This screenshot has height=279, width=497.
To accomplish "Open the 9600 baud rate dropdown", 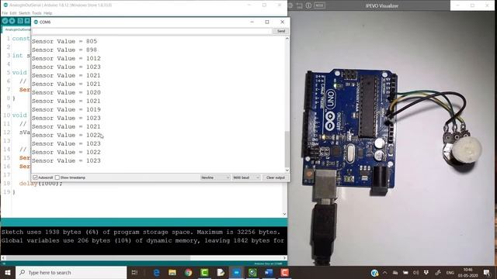I will [246, 177].
